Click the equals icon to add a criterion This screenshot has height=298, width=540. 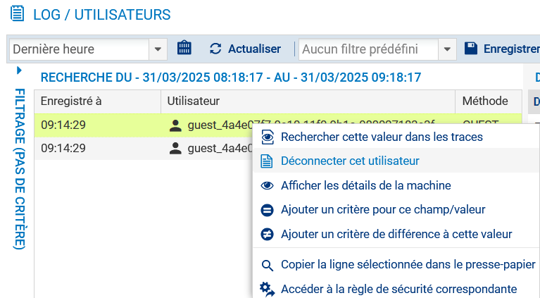pyautogui.click(x=267, y=210)
